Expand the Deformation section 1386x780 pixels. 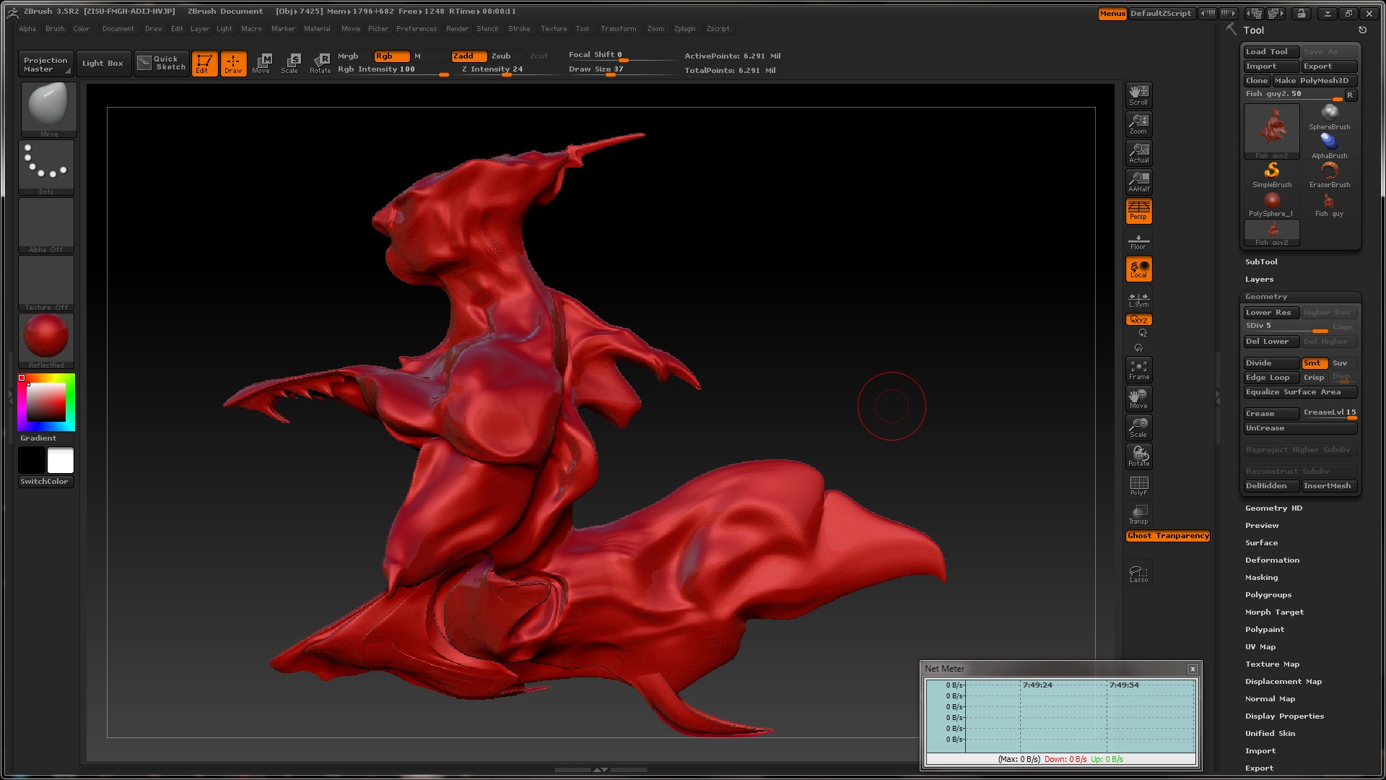(x=1271, y=560)
